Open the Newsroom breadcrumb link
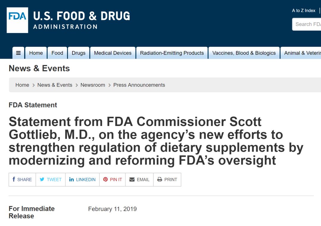321x226 pixels. [93, 85]
